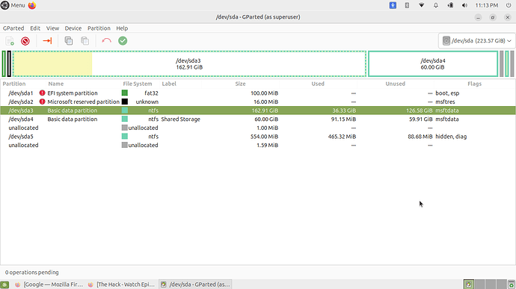Click the ntfs teal swatch for /dev/sda4
Screen dimensions: 516x289
125,119
